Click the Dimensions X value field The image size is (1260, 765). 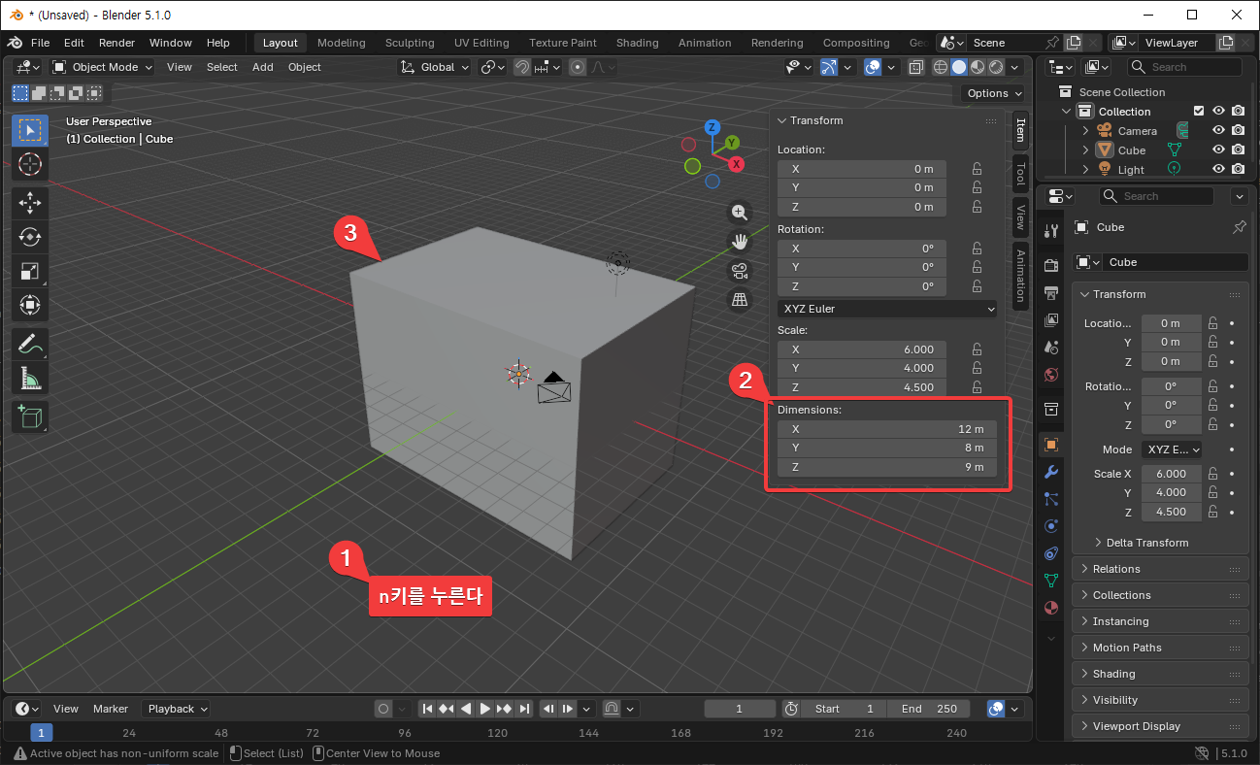point(887,429)
